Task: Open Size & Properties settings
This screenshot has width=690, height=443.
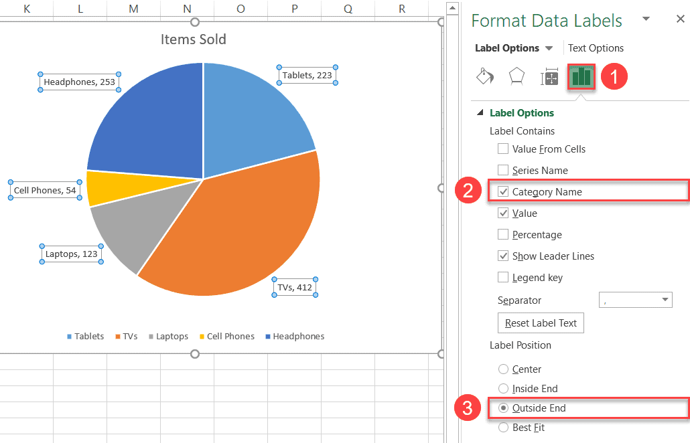Action: pyautogui.click(x=549, y=76)
